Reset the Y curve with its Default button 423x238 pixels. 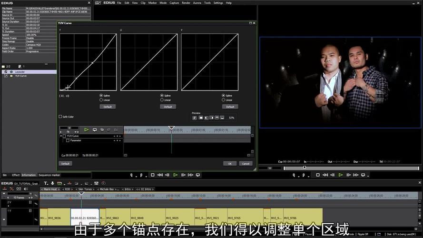(108, 107)
